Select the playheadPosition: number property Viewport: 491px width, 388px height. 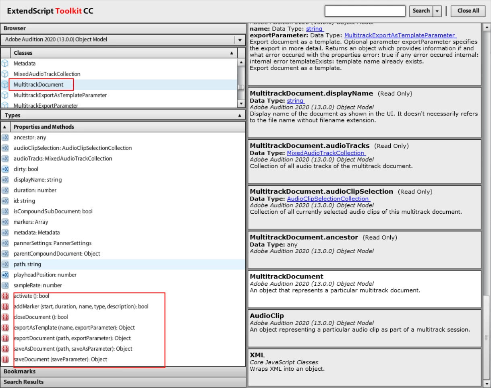123,275
